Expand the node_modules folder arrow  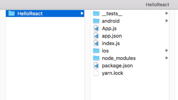pos(167,58)
